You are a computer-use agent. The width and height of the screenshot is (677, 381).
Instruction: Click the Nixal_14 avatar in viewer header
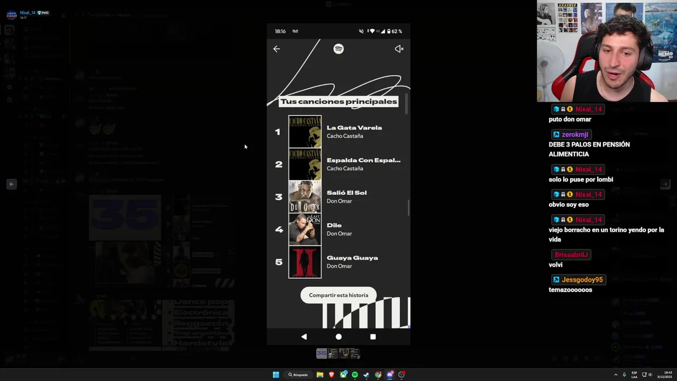11,14
